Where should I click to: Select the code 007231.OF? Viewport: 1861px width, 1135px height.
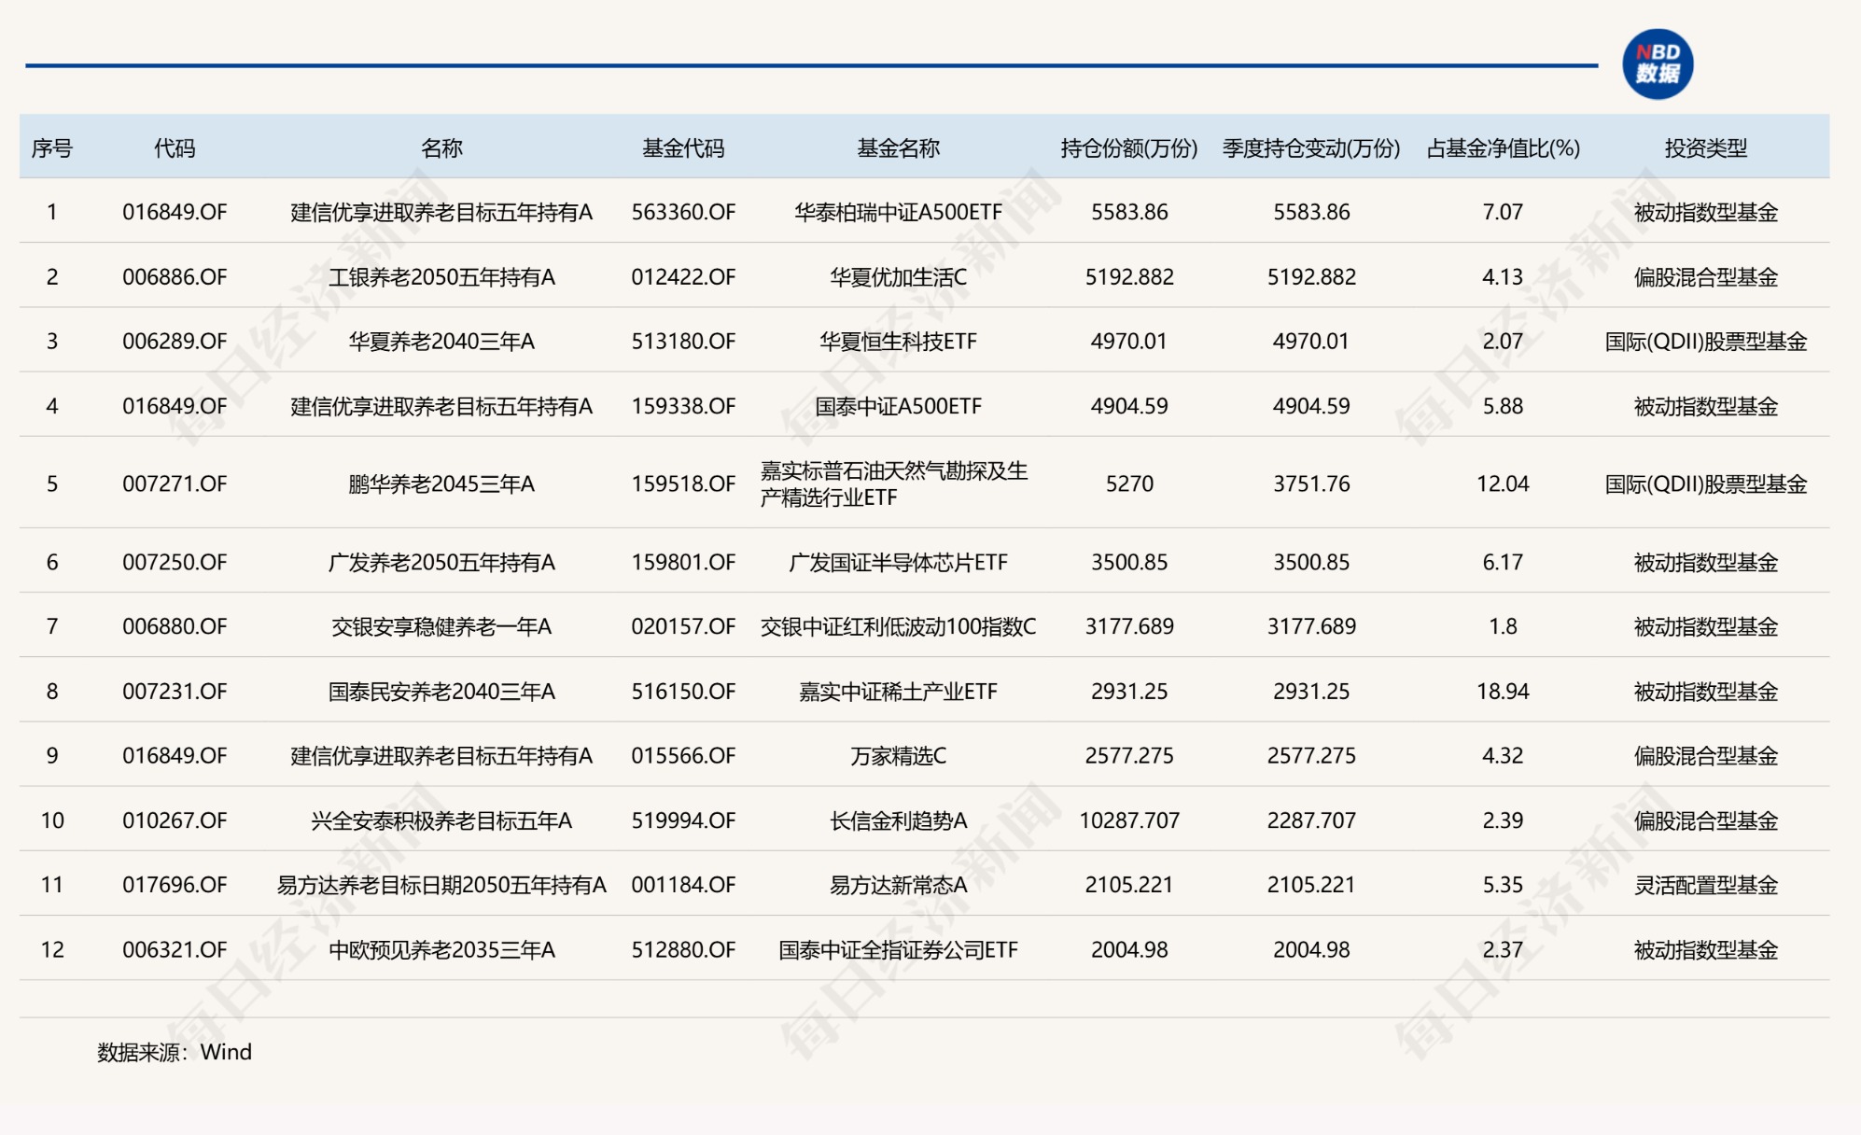click(x=175, y=692)
